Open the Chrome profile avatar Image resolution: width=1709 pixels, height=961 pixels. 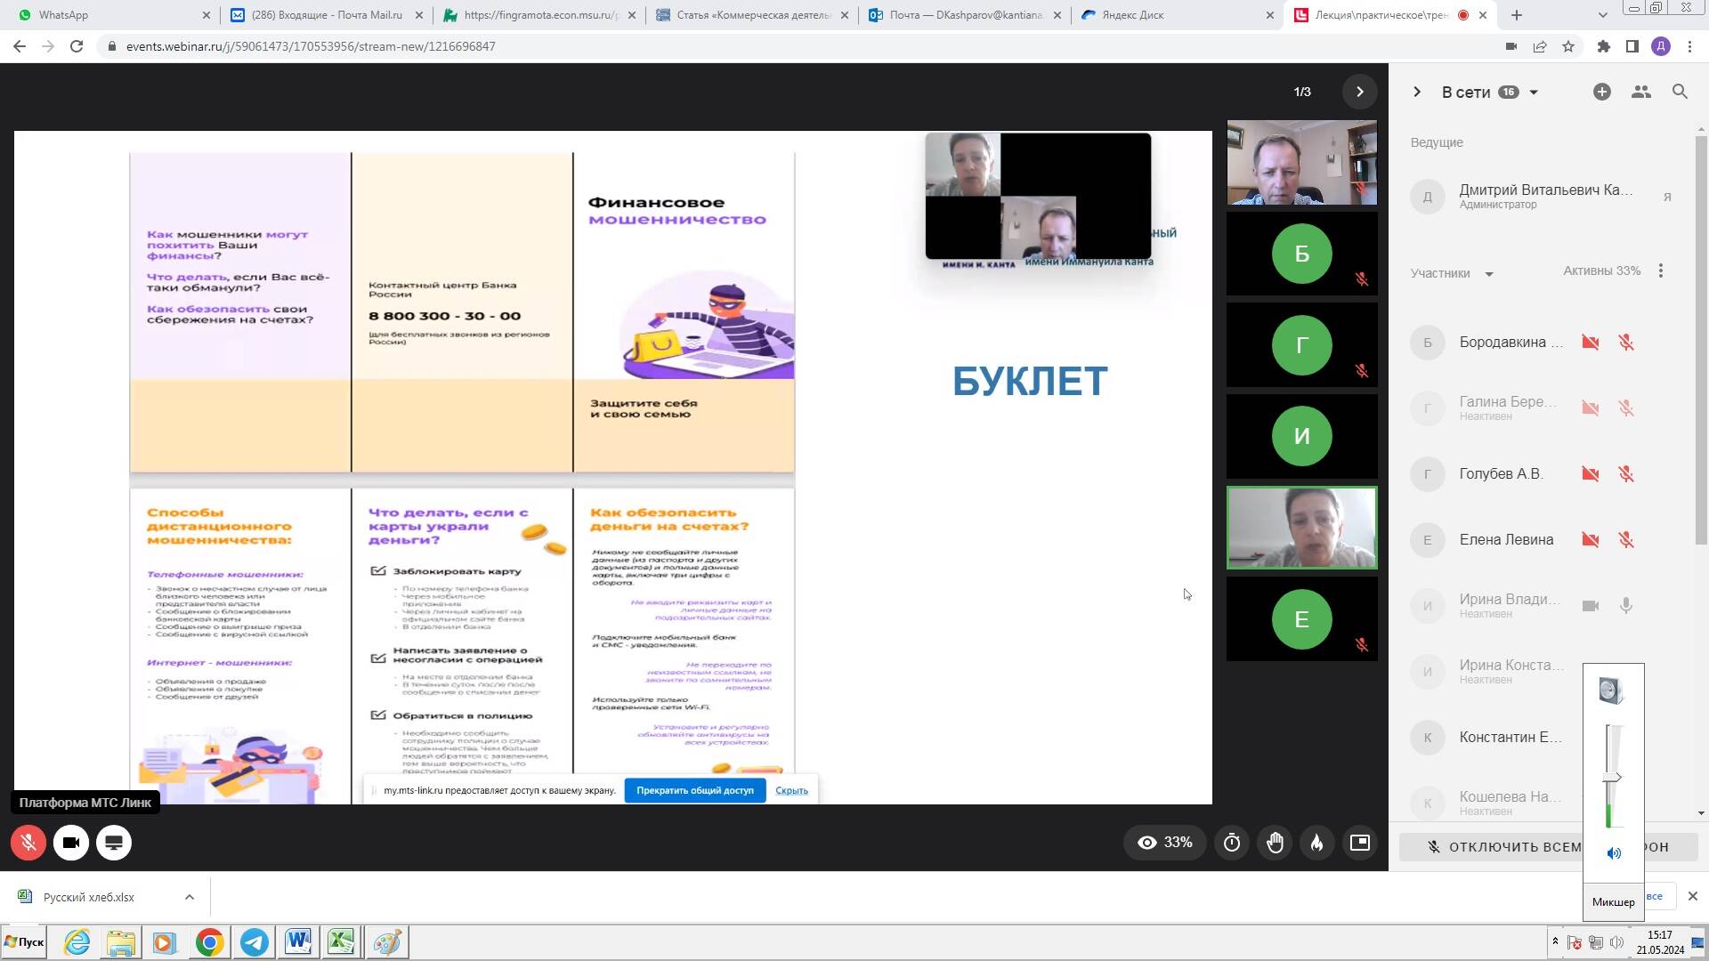(1661, 46)
